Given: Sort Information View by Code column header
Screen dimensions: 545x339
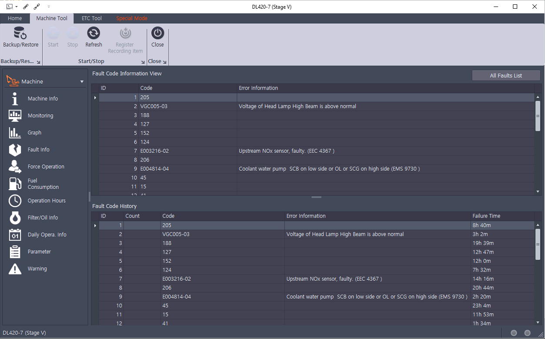Looking at the screenshot, I should pyautogui.click(x=187, y=88).
